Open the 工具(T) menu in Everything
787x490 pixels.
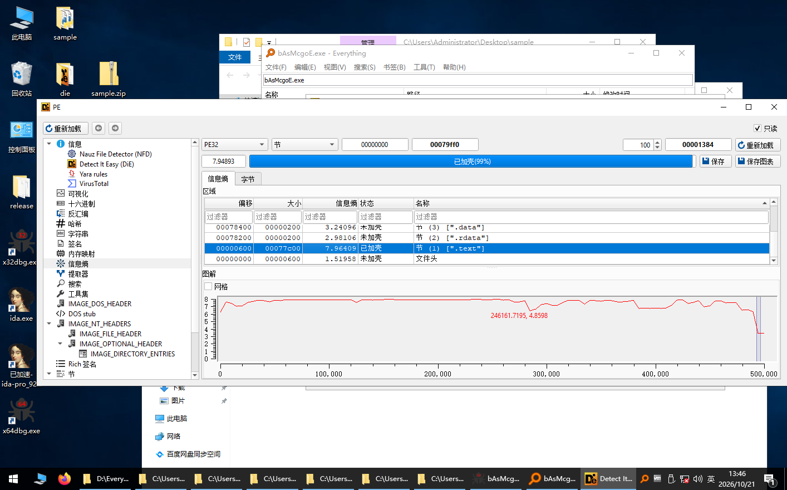[424, 67]
